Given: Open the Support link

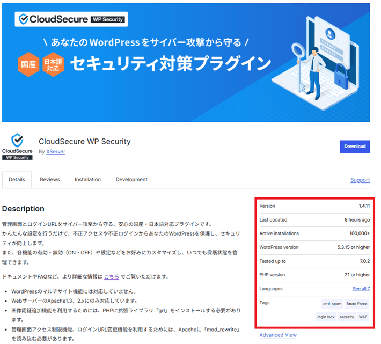Looking at the screenshot, I should tap(360, 180).
